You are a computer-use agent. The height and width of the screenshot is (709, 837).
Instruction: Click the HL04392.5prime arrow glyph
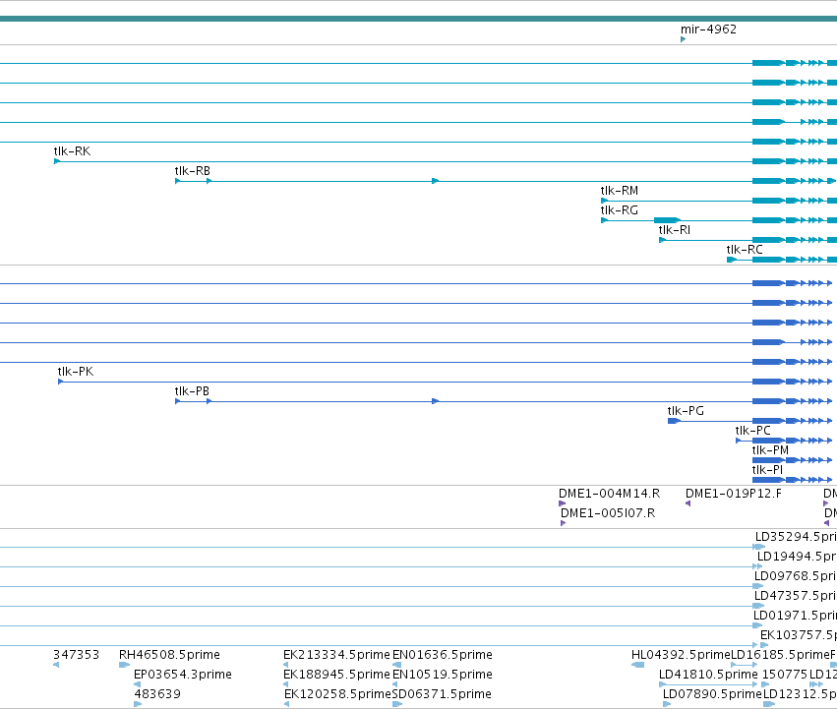(x=638, y=665)
